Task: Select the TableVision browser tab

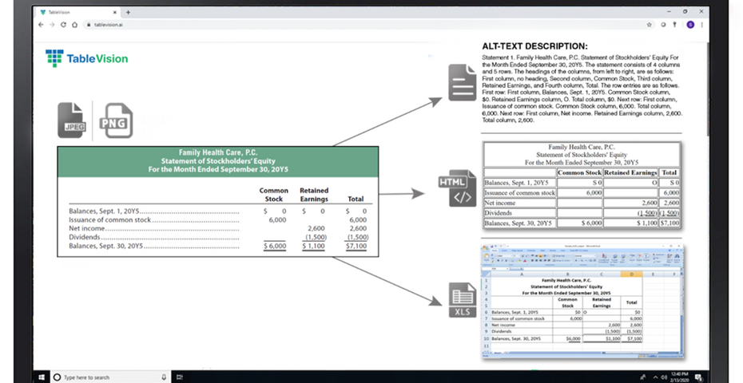Action: click(78, 12)
